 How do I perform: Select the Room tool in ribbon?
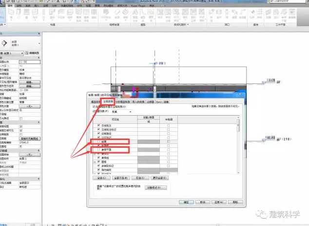click(x=160, y=14)
